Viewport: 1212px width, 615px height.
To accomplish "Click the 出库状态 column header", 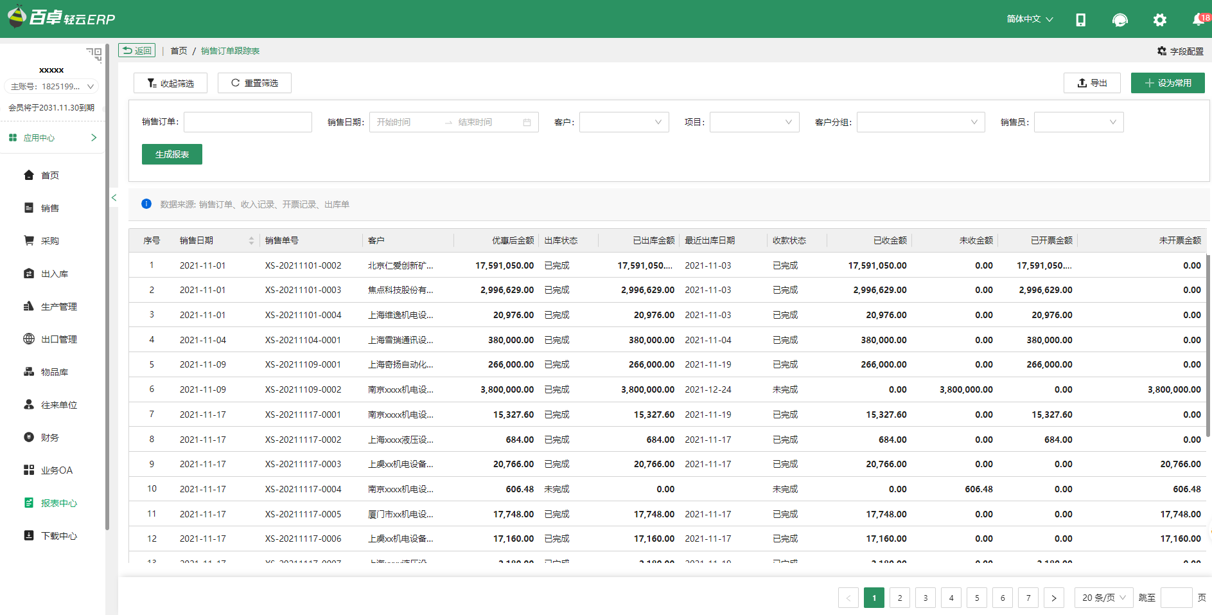I will point(561,240).
